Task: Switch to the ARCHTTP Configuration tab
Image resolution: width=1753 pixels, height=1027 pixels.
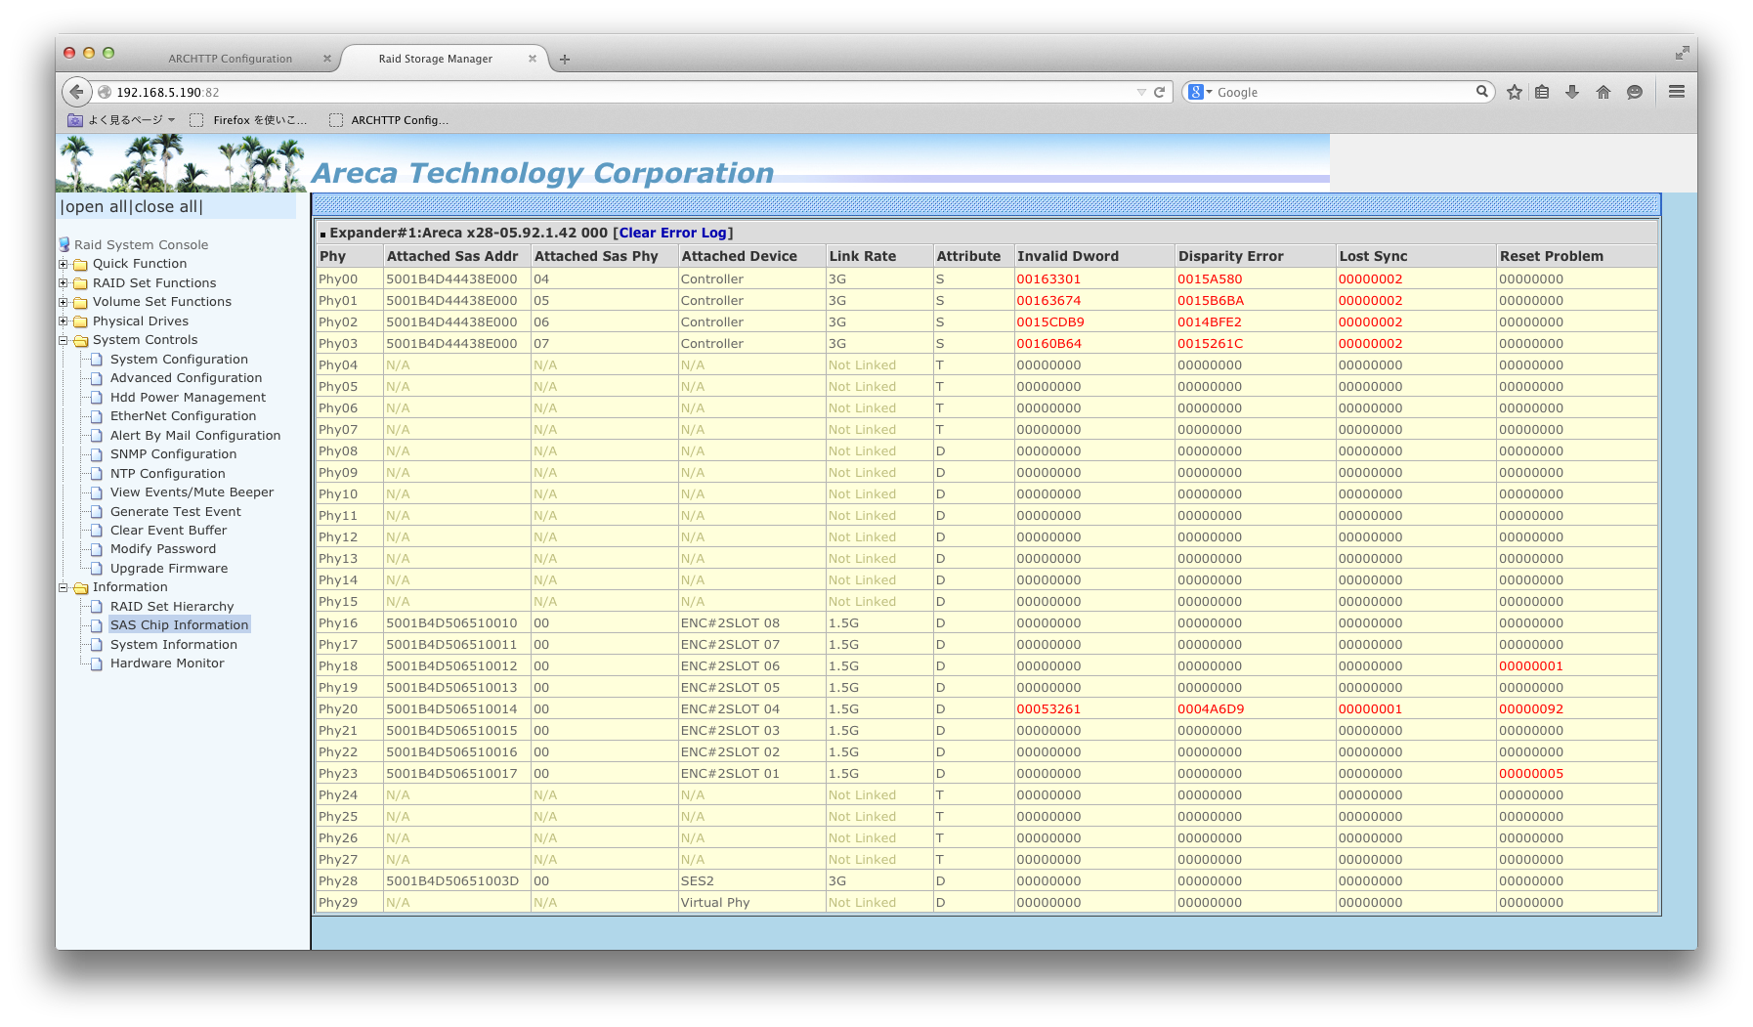Action: [x=231, y=59]
